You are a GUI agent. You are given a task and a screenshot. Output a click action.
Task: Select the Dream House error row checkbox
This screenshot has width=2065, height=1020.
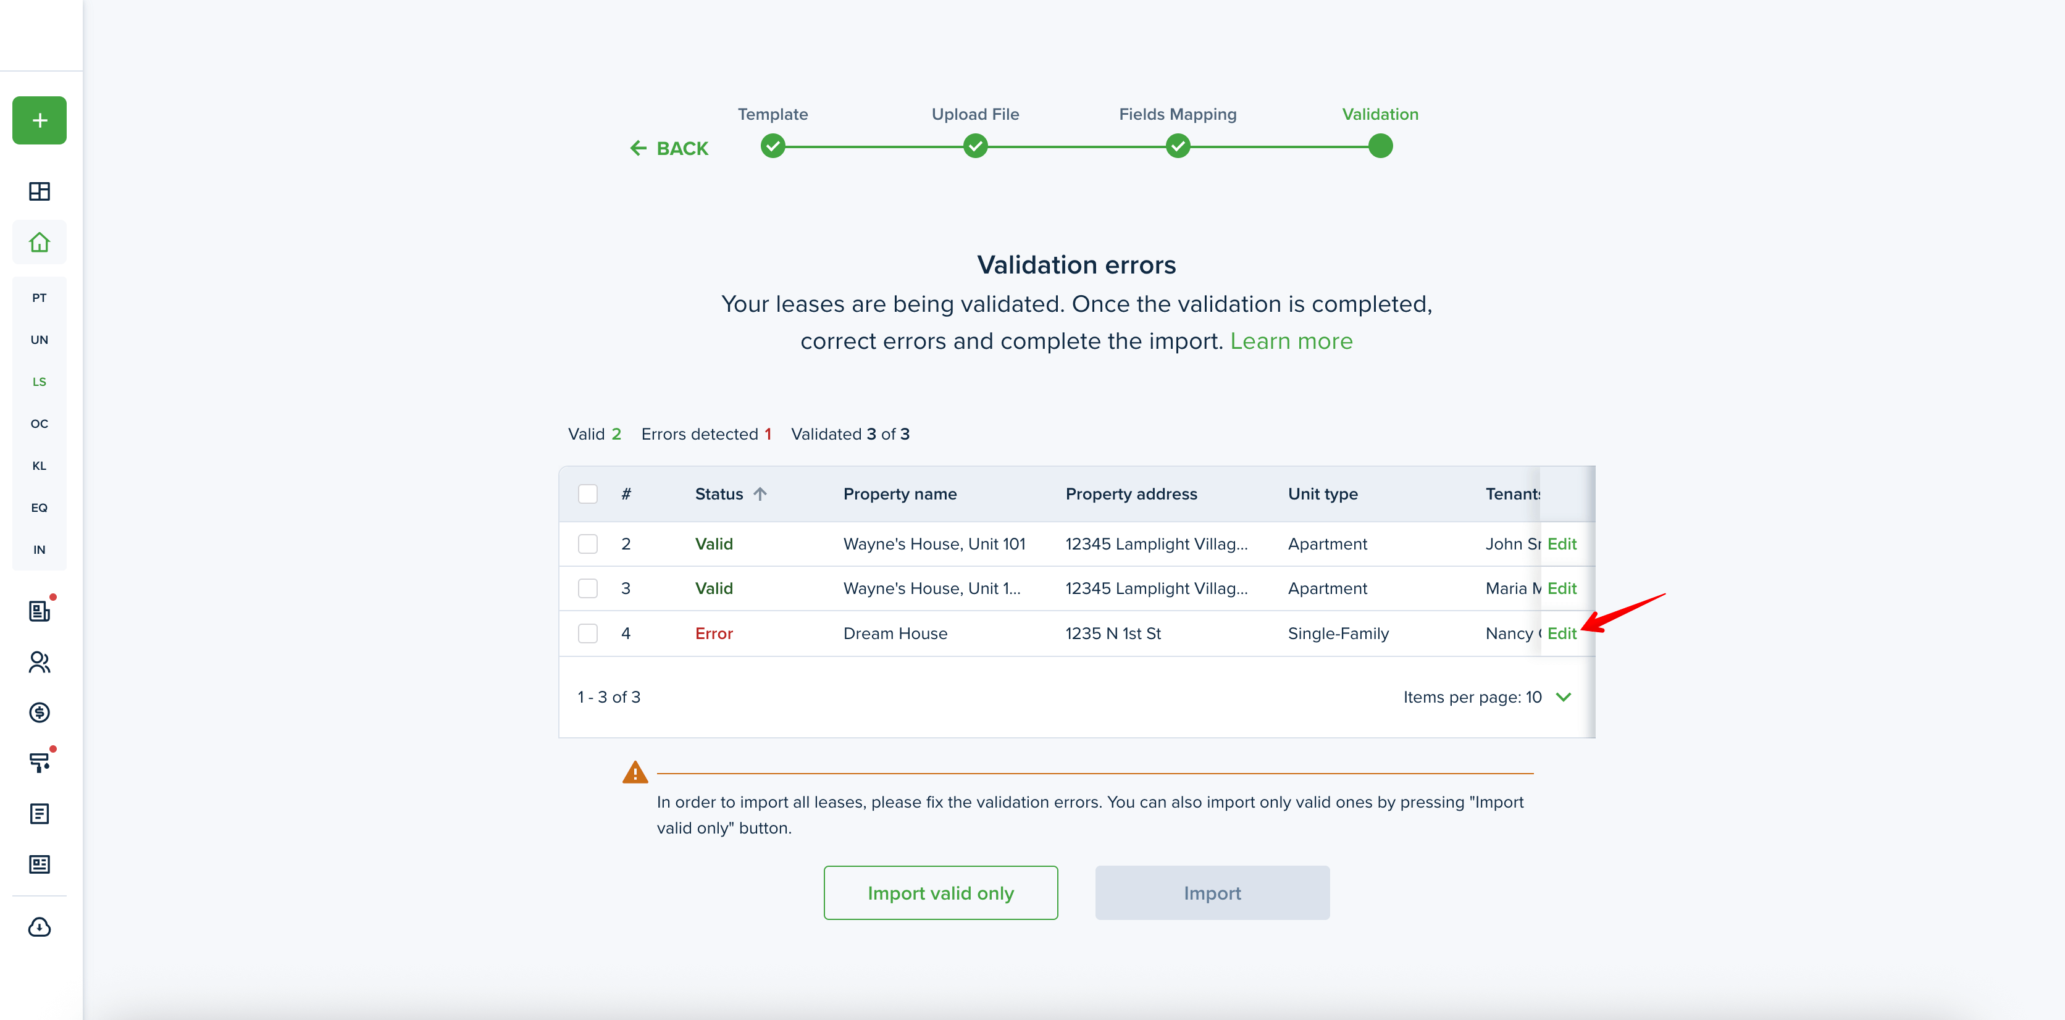pyautogui.click(x=588, y=633)
